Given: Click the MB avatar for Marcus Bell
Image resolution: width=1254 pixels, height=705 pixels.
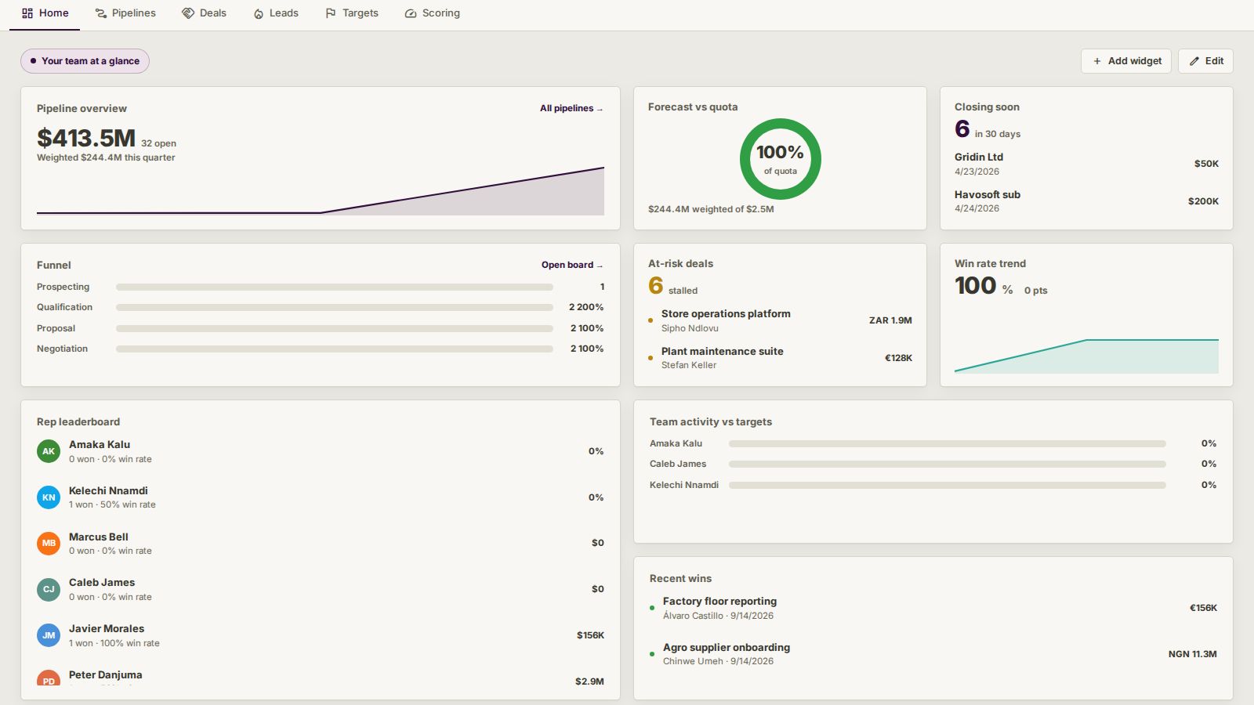Looking at the screenshot, I should pos(49,543).
